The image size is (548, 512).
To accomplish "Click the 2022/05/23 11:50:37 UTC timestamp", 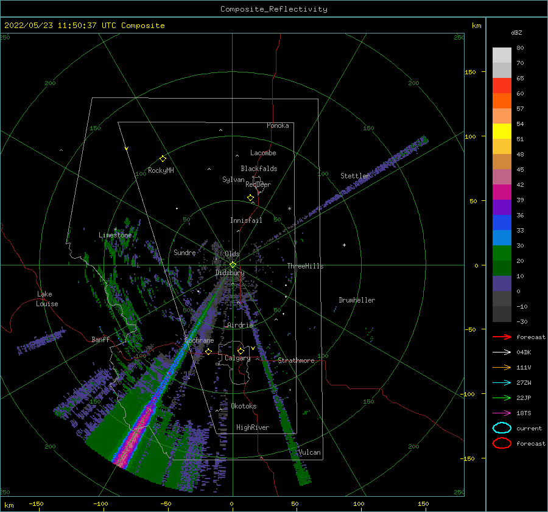I will [x=84, y=26].
